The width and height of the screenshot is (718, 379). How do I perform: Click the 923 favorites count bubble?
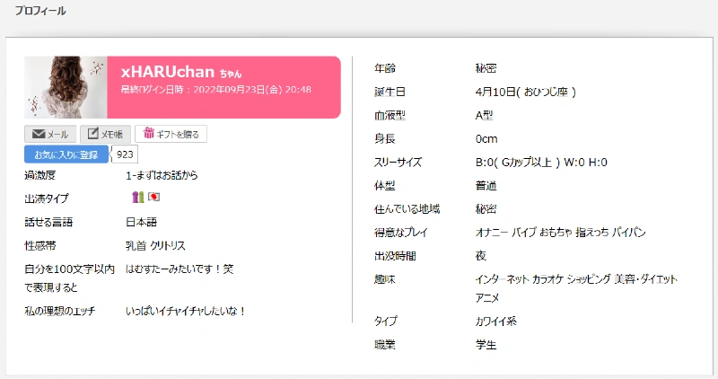coord(126,154)
